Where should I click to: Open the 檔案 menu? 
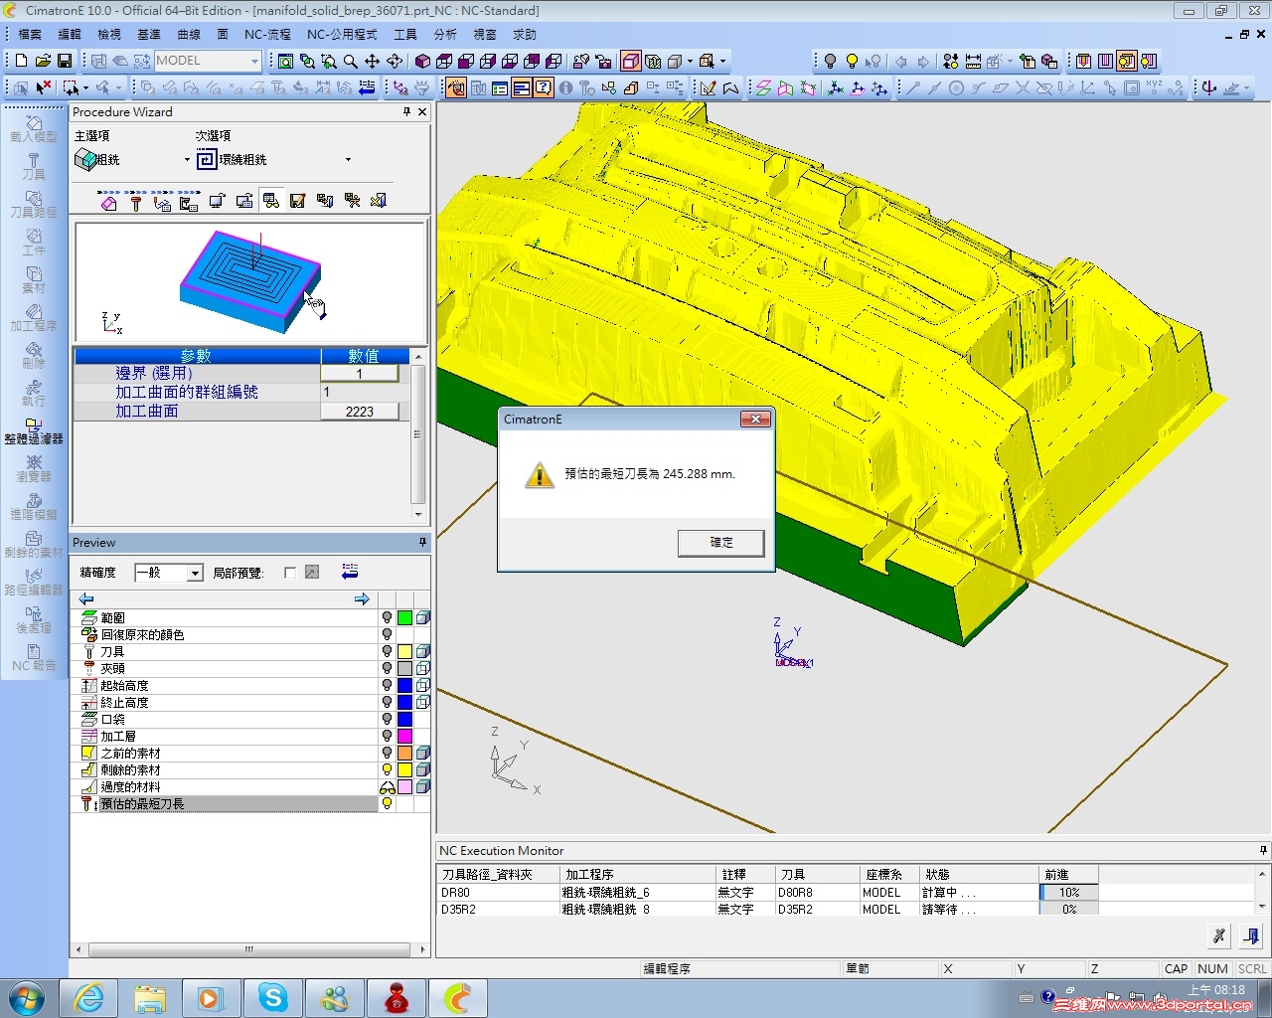[30, 35]
